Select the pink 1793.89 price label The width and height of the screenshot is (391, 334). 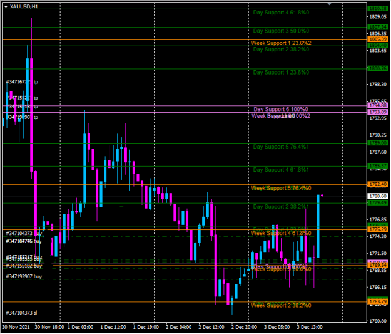pos(378,112)
